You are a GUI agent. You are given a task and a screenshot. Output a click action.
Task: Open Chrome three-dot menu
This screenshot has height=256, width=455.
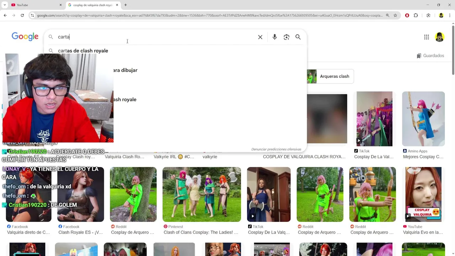pyautogui.click(x=450, y=15)
